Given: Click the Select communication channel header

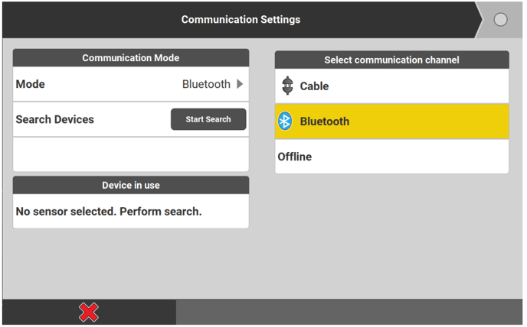Looking at the screenshot, I should pyautogui.click(x=391, y=60).
